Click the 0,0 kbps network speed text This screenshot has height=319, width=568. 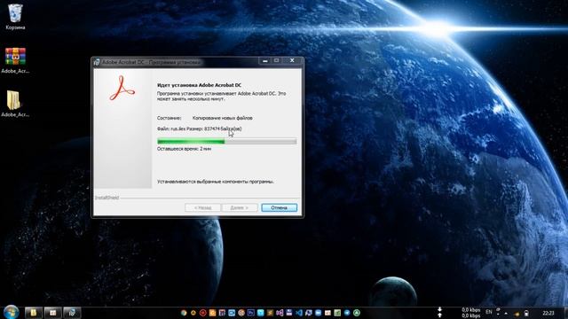pyautogui.click(x=471, y=313)
